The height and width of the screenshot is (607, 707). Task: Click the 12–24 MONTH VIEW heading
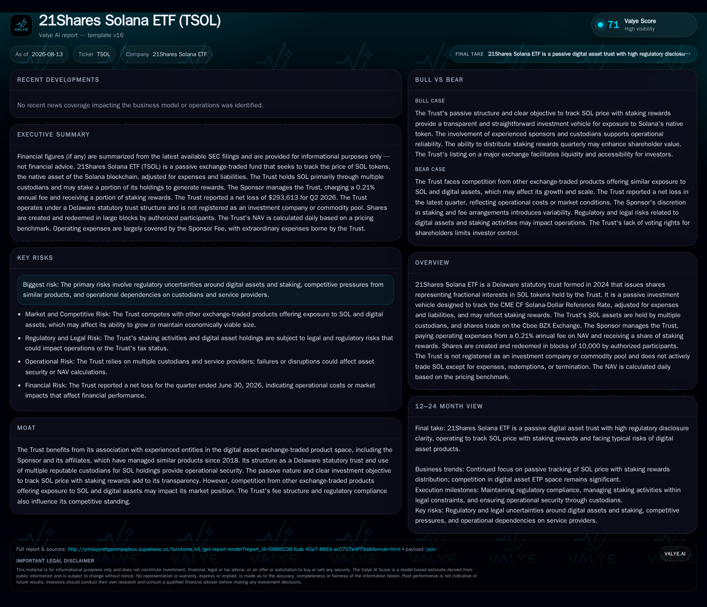[x=449, y=406]
